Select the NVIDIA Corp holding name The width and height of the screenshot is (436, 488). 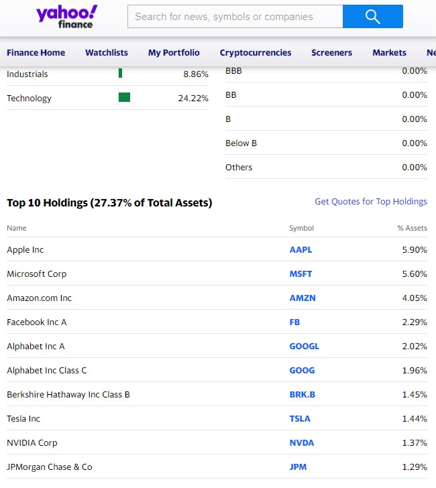click(x=32, y=443)
